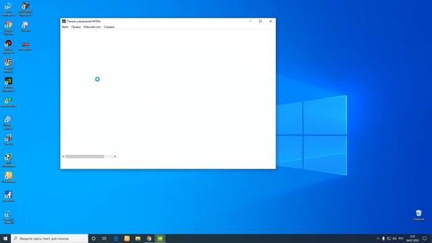This screenshot has height=243, width=432.
Task: Select the GeForce Experience desktop shortcut
Action: pyautogui.click(x=8, y=84)
